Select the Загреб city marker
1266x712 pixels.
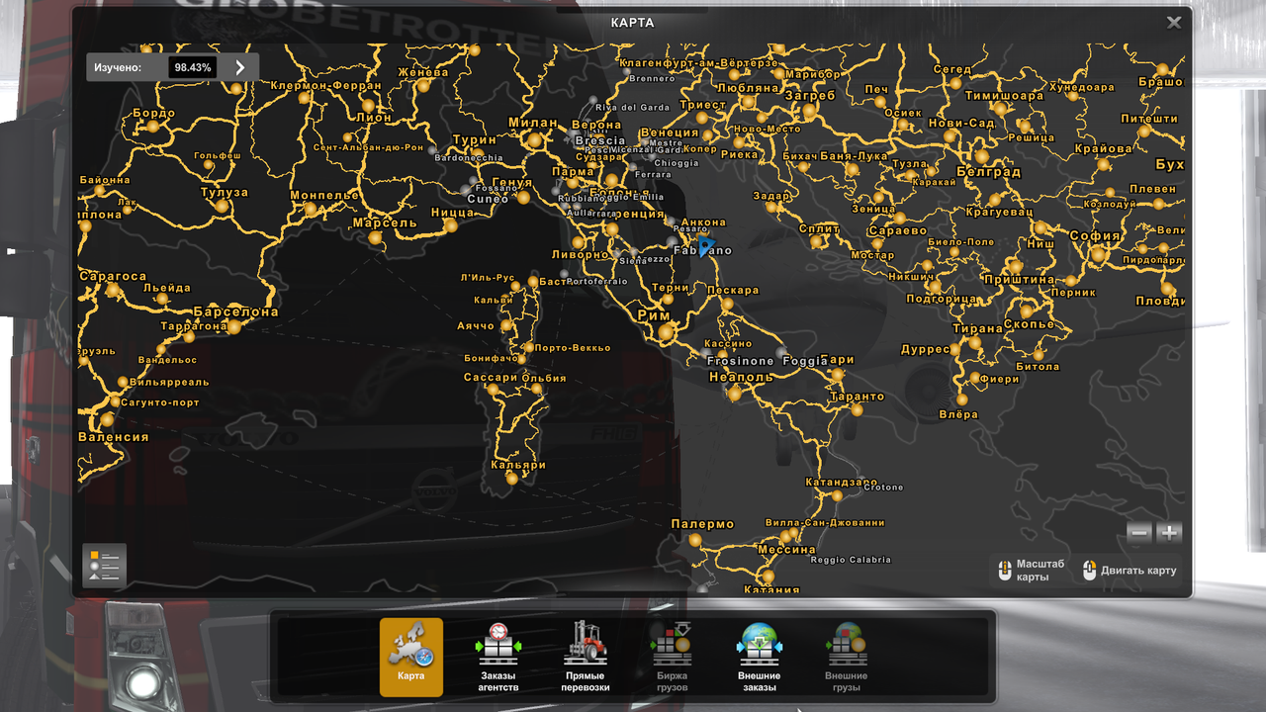pos(808,113)
